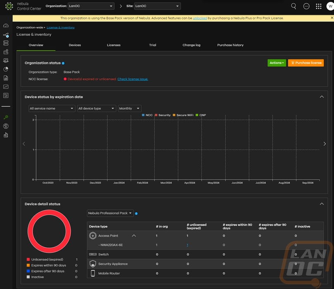Open the All device type dropdown
The height and width of the screenshot is (289, 334).
click(96, 108)
